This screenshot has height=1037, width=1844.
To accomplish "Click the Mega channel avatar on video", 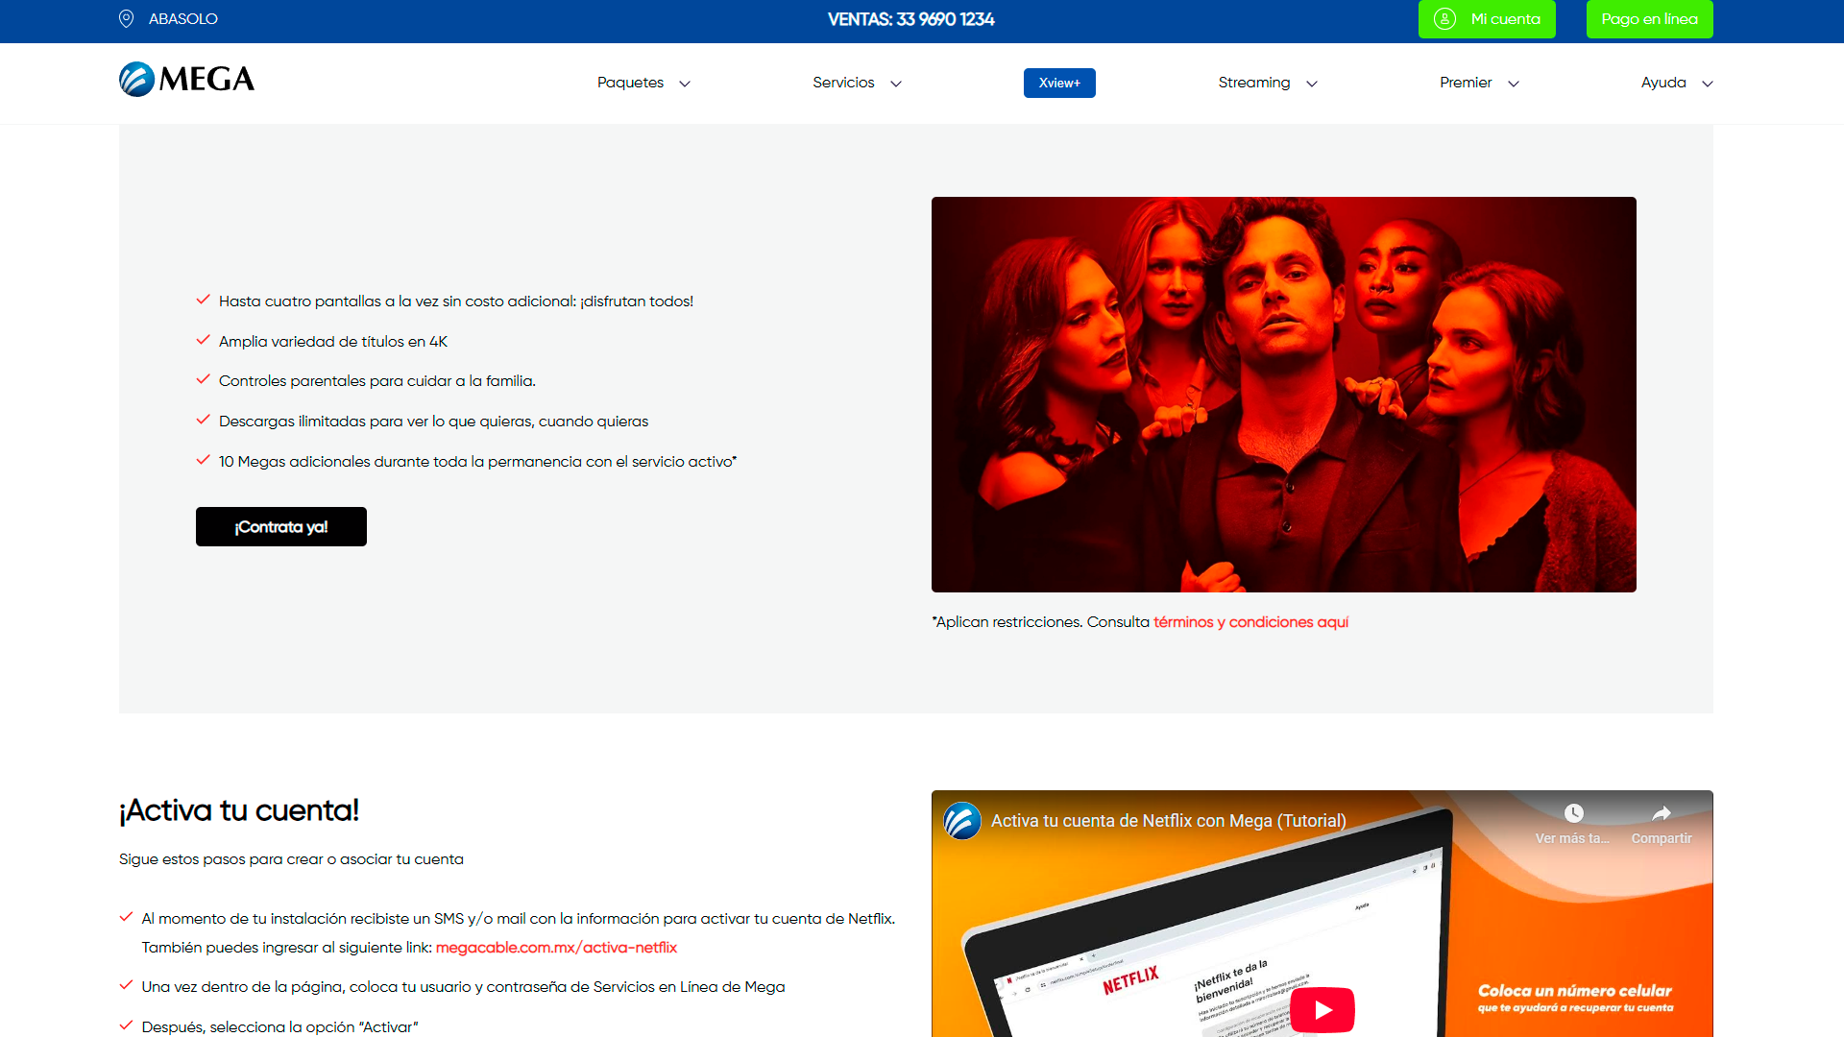I will 961,821.
